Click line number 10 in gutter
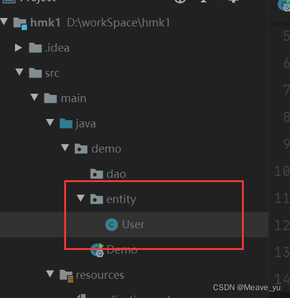The height and width of the screenshot is (298, 290). (282, 171)
